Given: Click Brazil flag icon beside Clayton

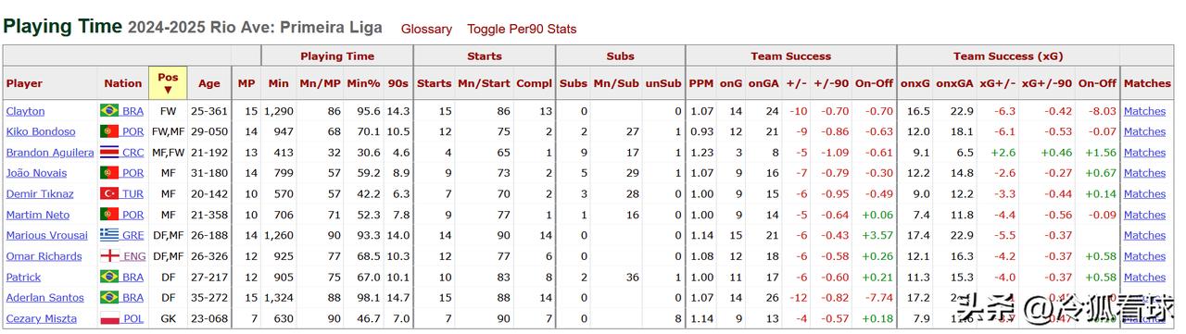Looking at the screenshot, I should pyautogui.click(x=109, y=111).
